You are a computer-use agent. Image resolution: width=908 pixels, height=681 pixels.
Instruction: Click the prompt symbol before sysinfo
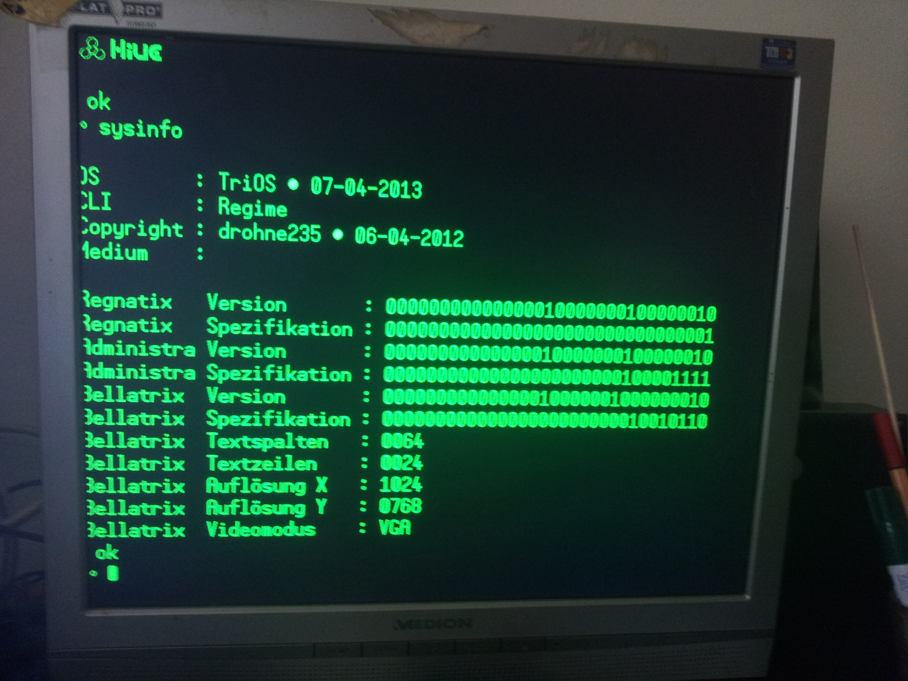[x=84, y=125]
